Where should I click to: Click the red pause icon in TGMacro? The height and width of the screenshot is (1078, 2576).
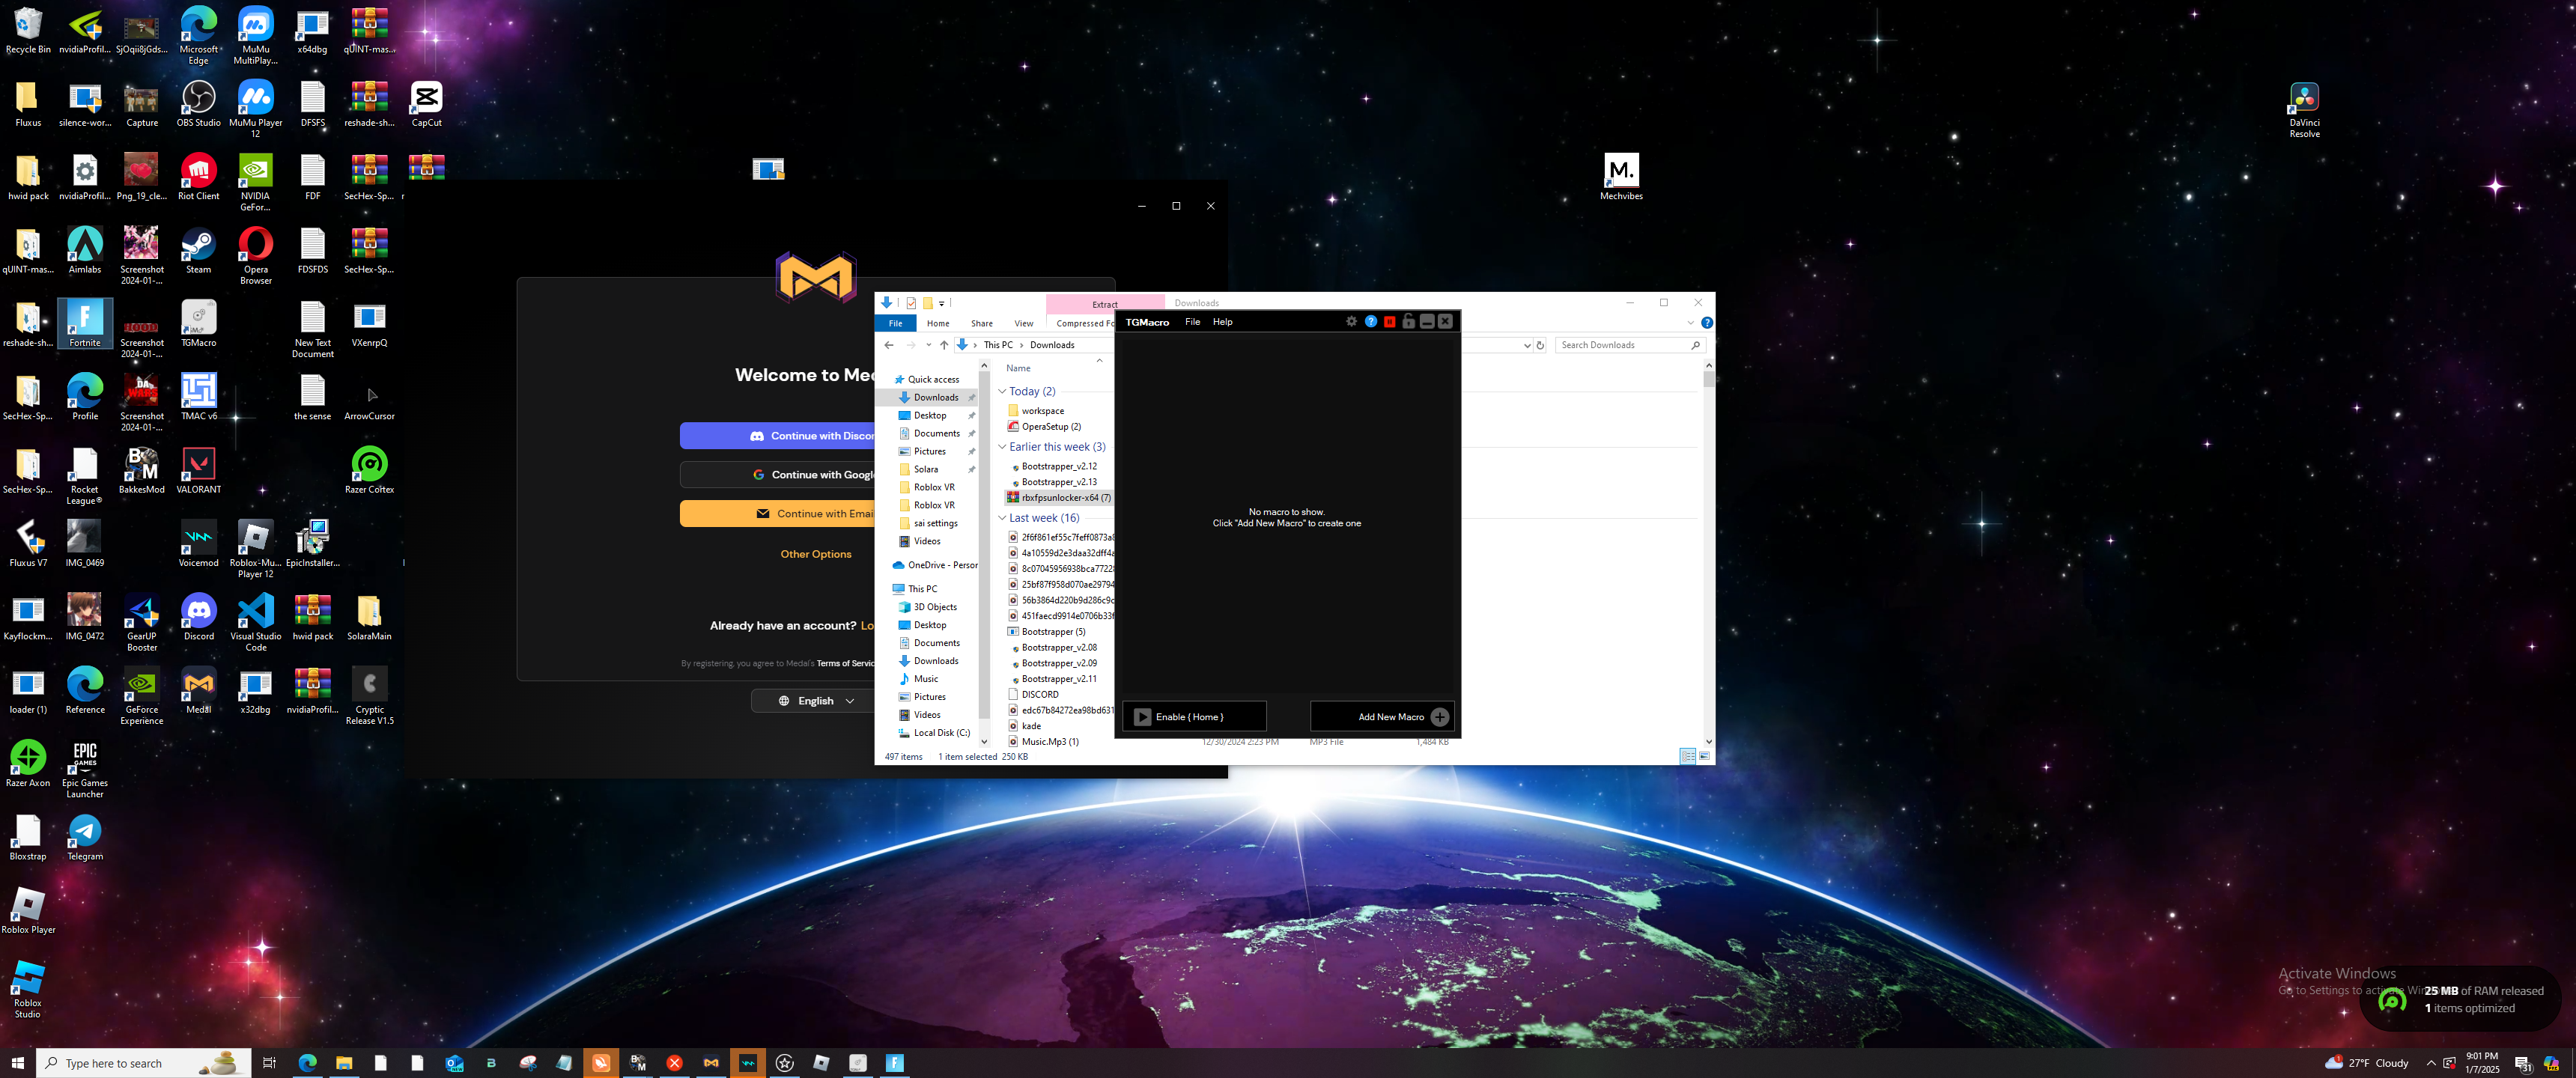tap(1389, 322)
